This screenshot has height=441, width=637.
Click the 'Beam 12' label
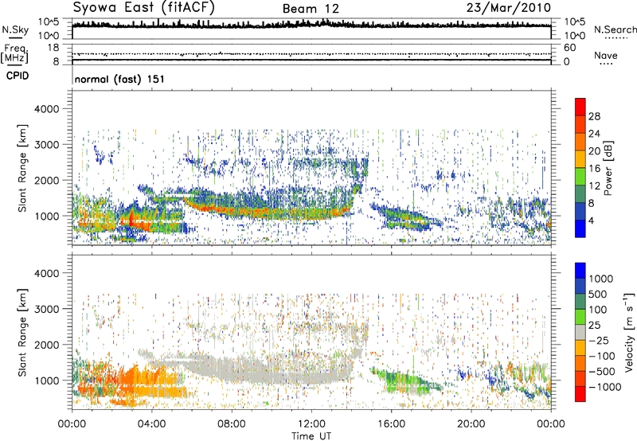click(x=311, y=9)
